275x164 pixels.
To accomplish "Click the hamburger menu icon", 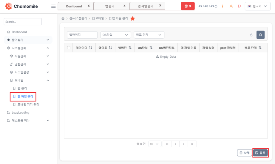I will 53,6.
